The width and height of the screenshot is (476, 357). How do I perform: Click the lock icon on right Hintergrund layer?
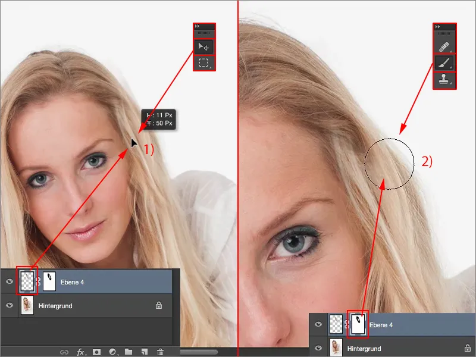point(468,348)
